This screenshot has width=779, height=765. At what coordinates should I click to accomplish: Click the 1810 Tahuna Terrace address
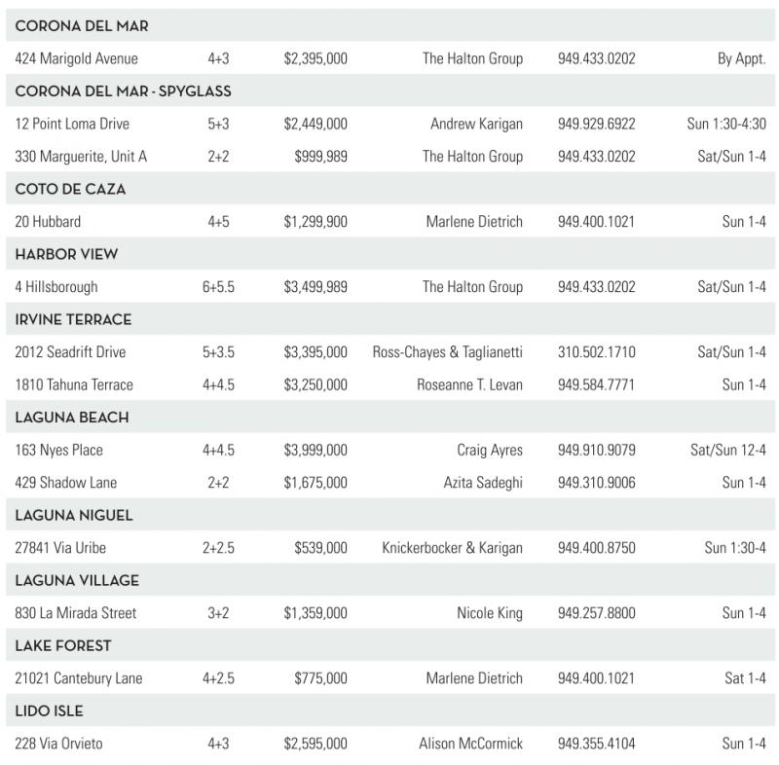74,384
